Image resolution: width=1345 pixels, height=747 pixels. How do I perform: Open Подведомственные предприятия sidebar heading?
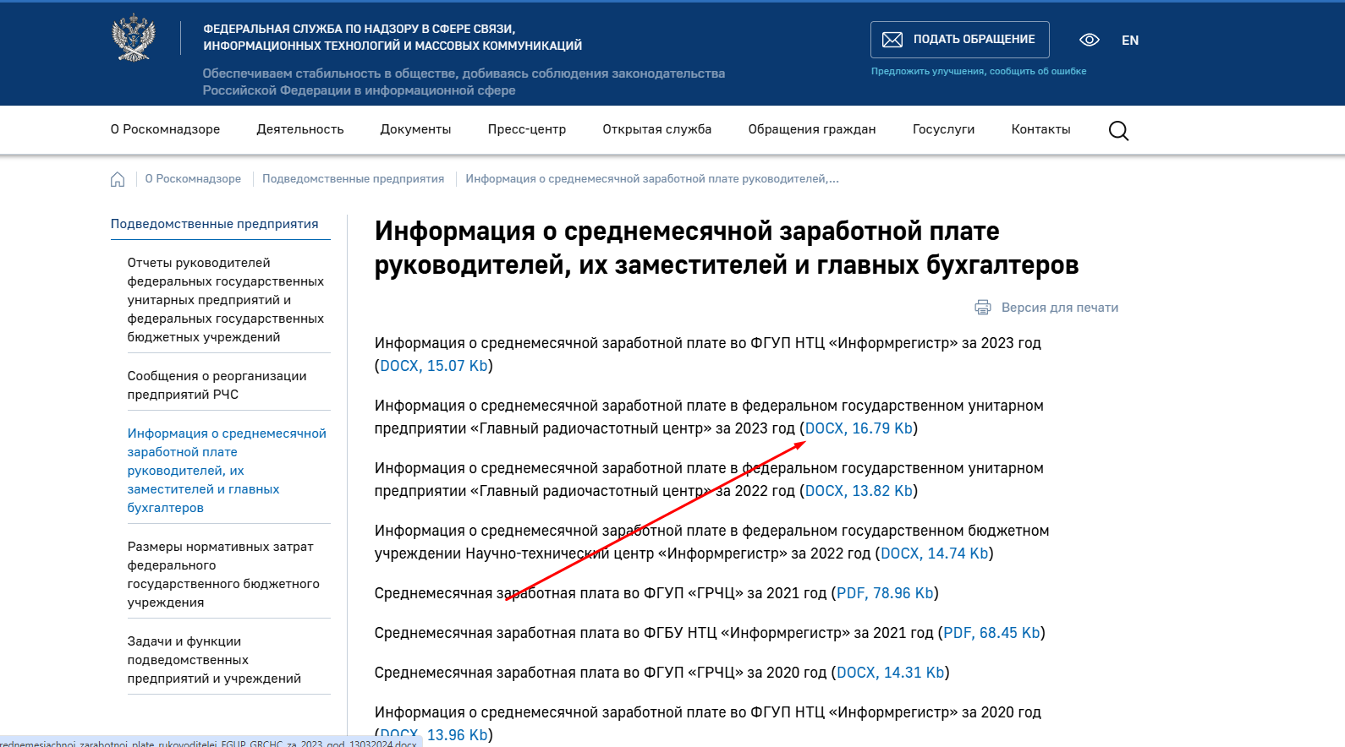pyautogui.click(x=215, y=224)
